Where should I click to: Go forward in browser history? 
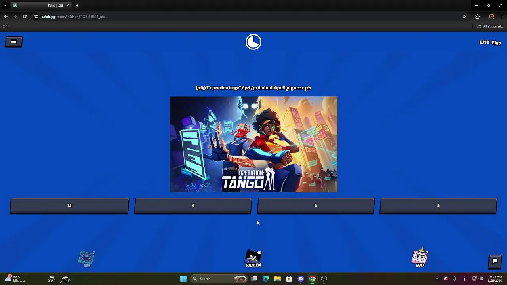15,17
